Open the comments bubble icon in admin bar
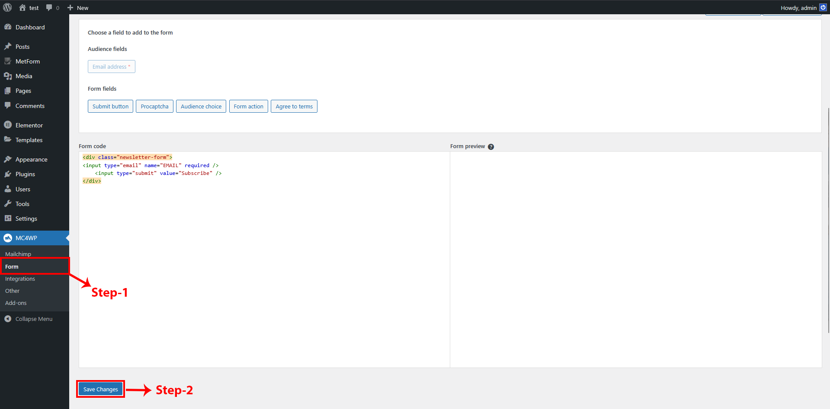This screenshot has width=830, height=409. 49,8
